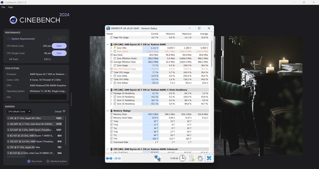Expand the Core Usage row
319x169 pixels.
coord(111,65)
